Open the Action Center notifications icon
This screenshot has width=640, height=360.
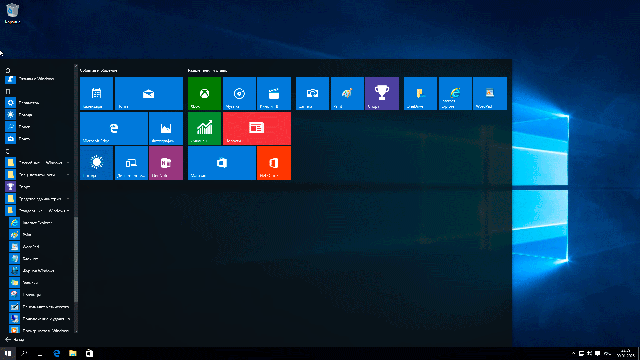597,353
